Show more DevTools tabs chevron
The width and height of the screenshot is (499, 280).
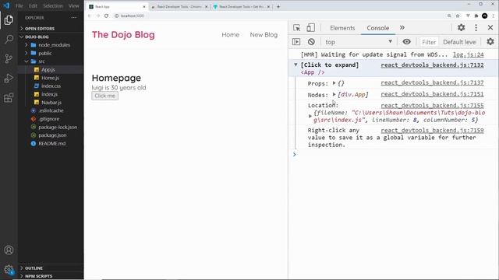(x=402, y=28)
